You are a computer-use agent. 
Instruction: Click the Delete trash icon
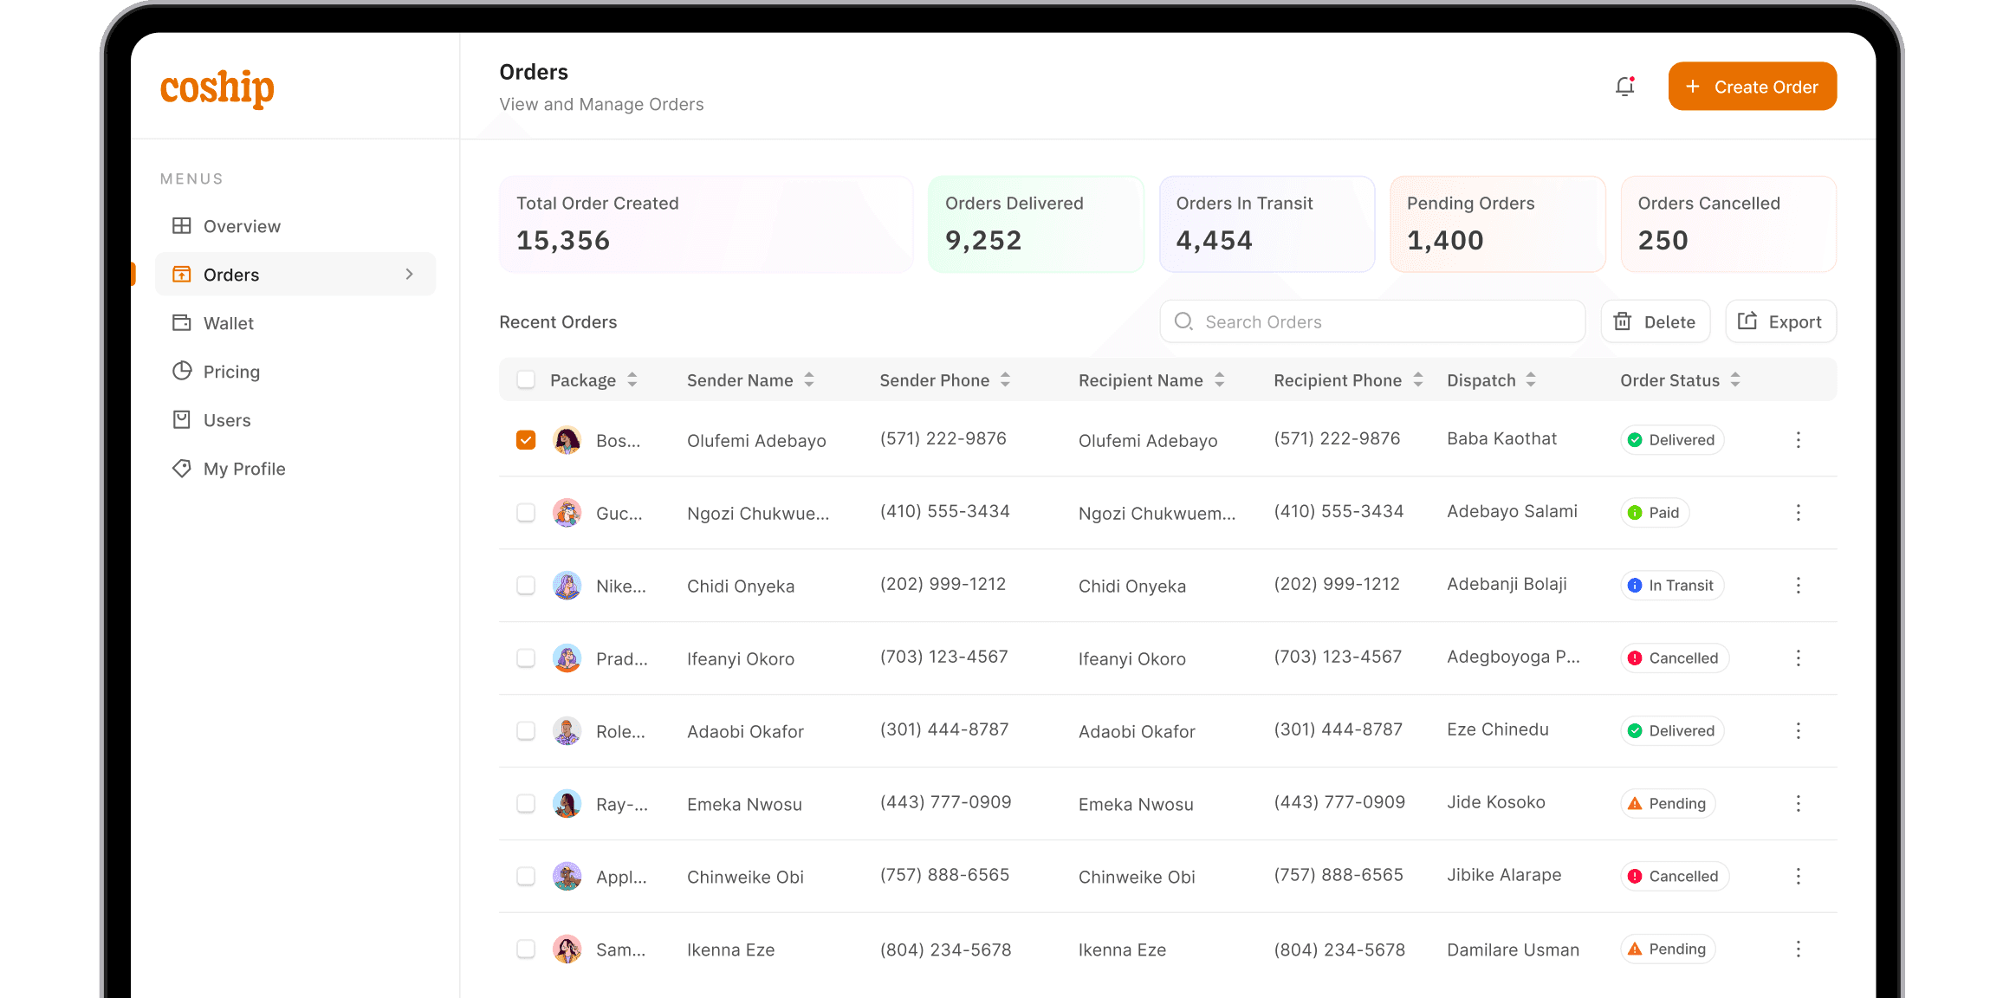click(x=1624, y=321)
